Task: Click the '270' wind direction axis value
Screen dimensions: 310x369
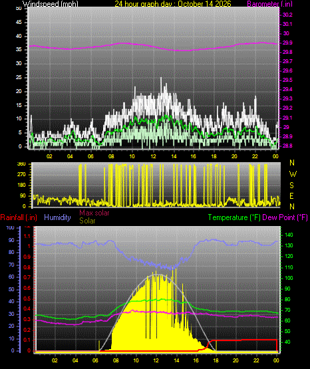Action: pos(21,175)
